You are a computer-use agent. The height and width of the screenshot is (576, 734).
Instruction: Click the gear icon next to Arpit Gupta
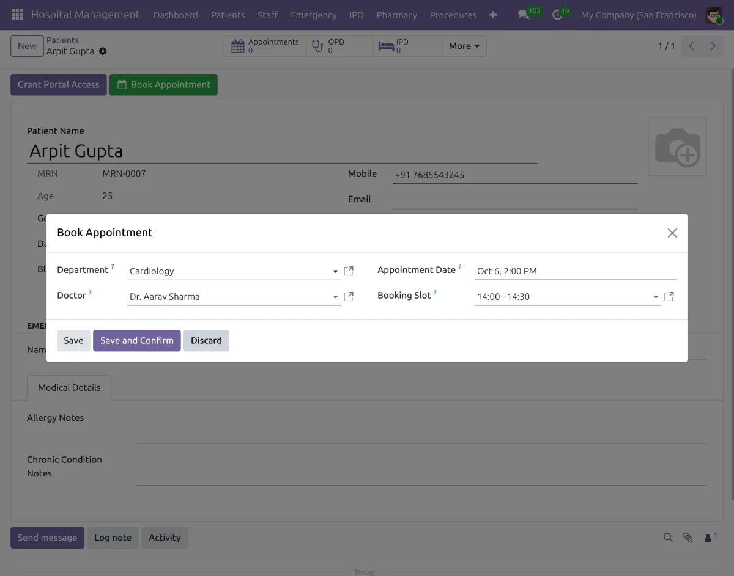(103, 51)
